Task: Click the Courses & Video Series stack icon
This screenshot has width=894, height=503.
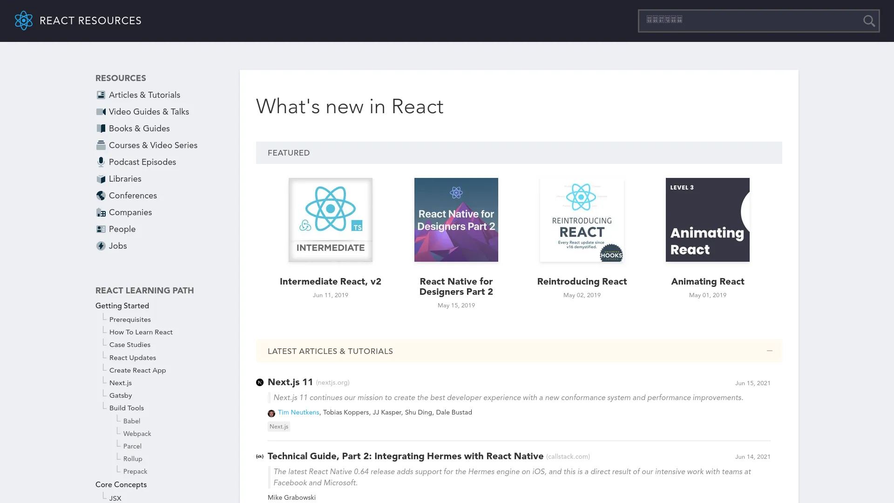Action: coord(101,145)
